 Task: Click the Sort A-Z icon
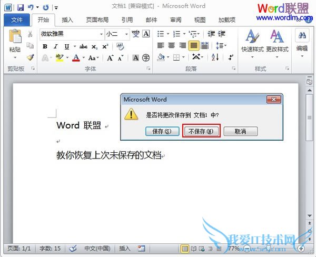[x=215, y=57]
